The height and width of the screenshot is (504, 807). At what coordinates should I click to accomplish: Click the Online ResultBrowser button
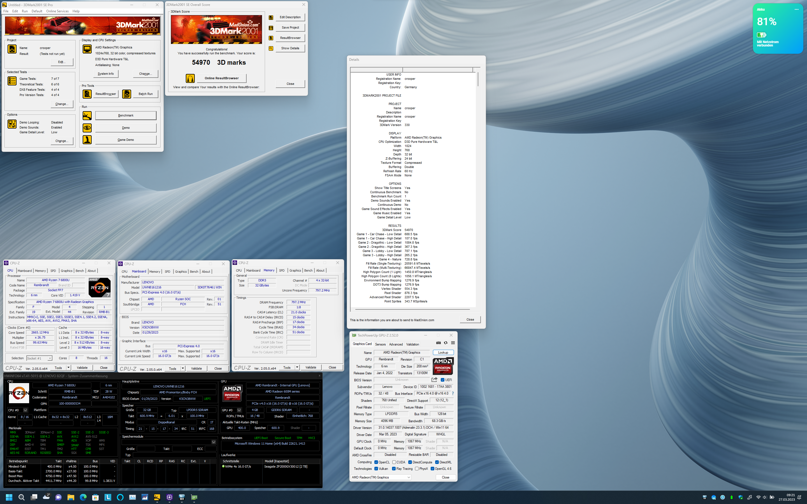(222, 78)
